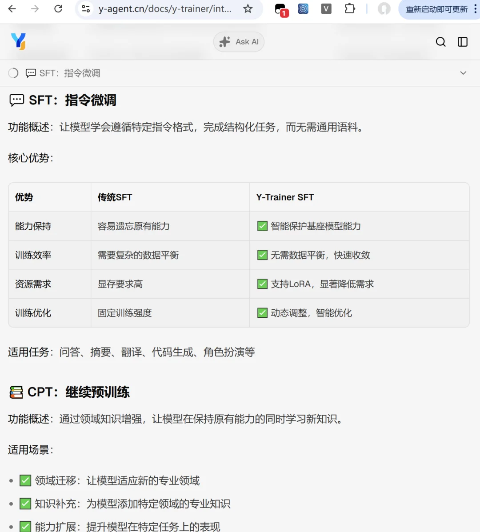View site information via the address bar icon
This screenshot has width=480, height=532.
tap(85, 9)
